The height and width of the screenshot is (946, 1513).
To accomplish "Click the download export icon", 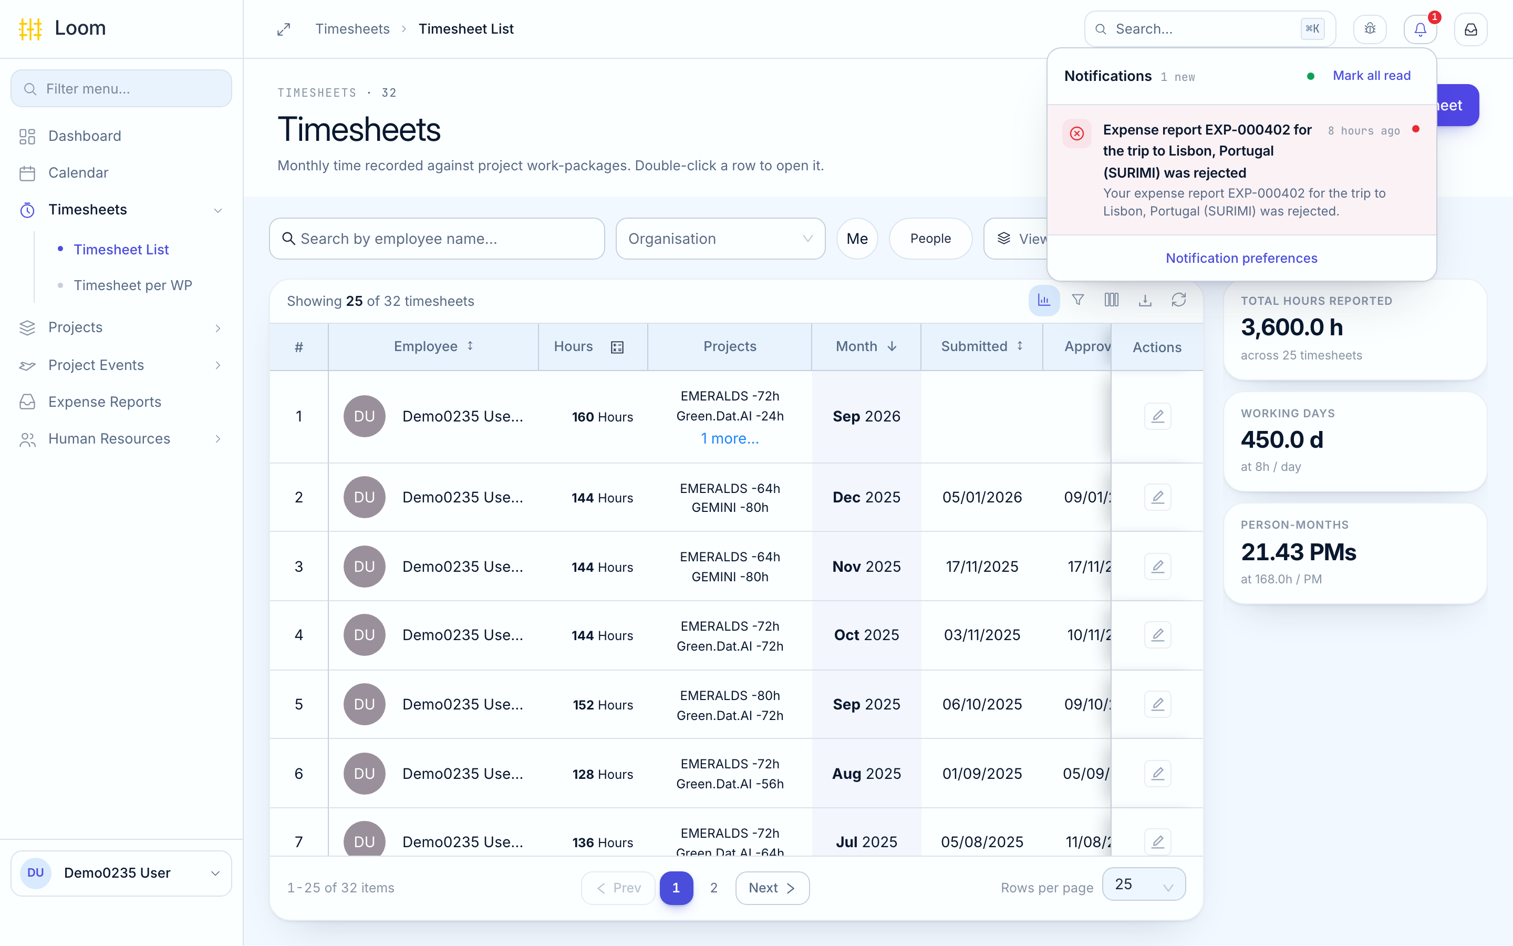I will point(1145,300).
